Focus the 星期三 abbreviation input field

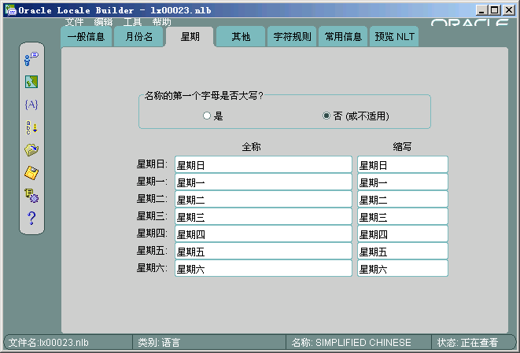click(402, 216)
